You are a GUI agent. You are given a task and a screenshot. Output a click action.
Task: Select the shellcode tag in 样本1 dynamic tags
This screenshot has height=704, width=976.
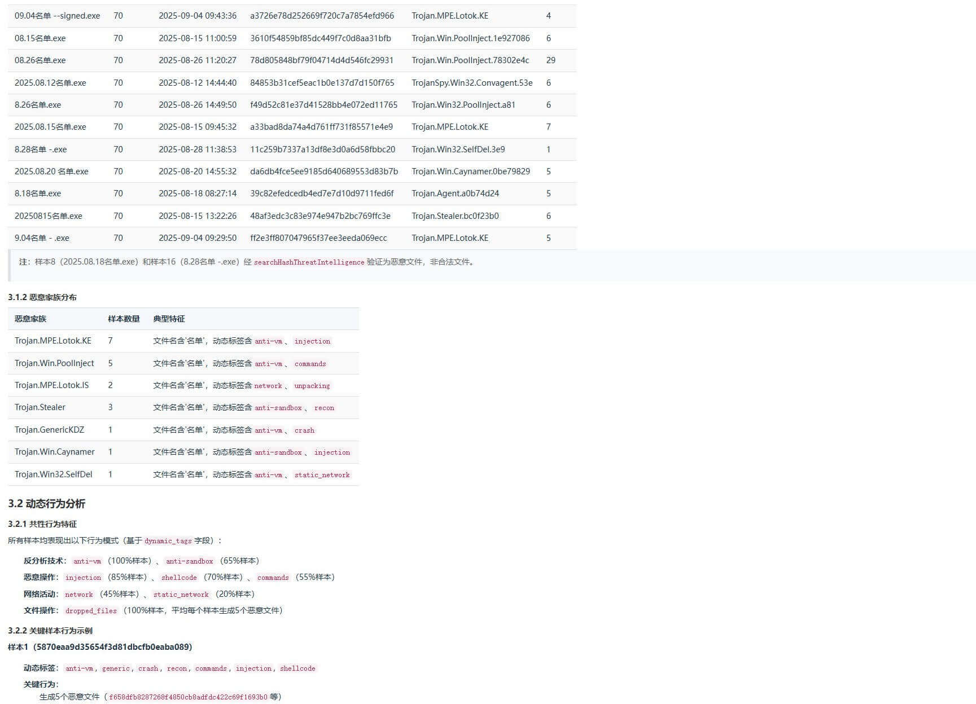click(x=297, y=668)
